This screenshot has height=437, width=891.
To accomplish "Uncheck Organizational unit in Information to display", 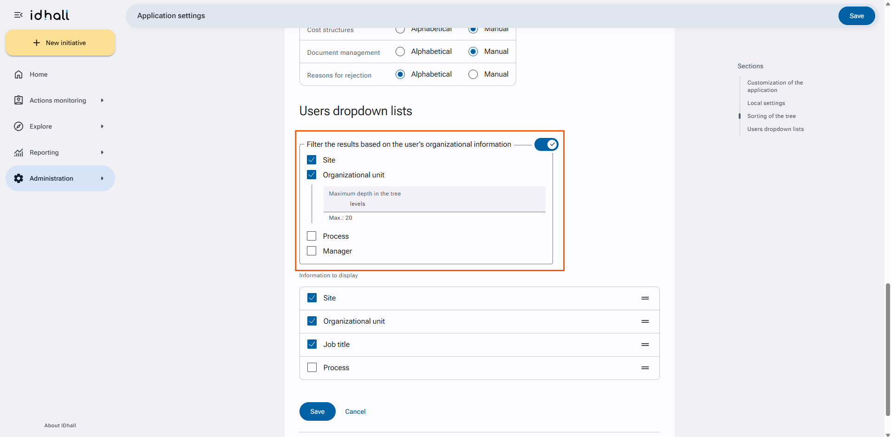I will click(312, 321).
